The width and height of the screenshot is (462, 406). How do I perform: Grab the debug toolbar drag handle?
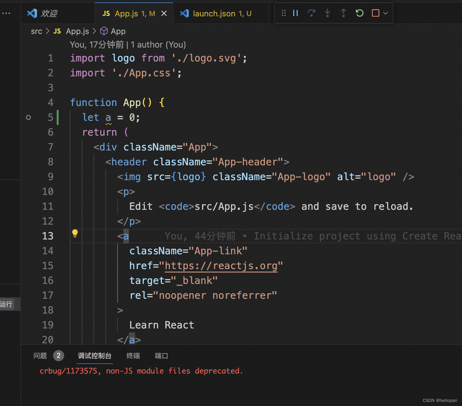284,13
